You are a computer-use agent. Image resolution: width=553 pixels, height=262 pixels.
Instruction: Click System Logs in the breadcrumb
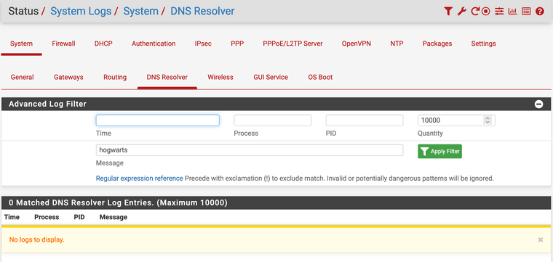[x=81, y=11]
